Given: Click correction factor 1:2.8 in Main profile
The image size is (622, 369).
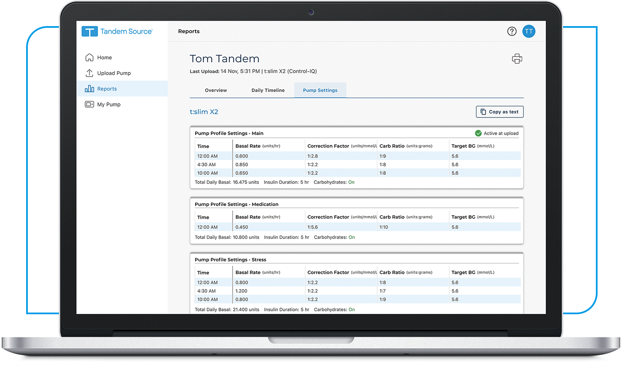Looking at the screenshot, I should [x=313, y=156].
